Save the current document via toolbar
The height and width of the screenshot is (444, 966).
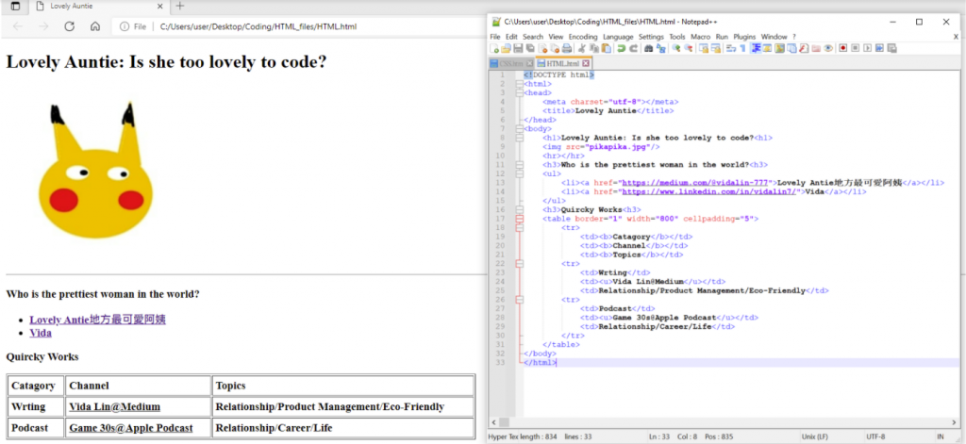tap(518, 48)
